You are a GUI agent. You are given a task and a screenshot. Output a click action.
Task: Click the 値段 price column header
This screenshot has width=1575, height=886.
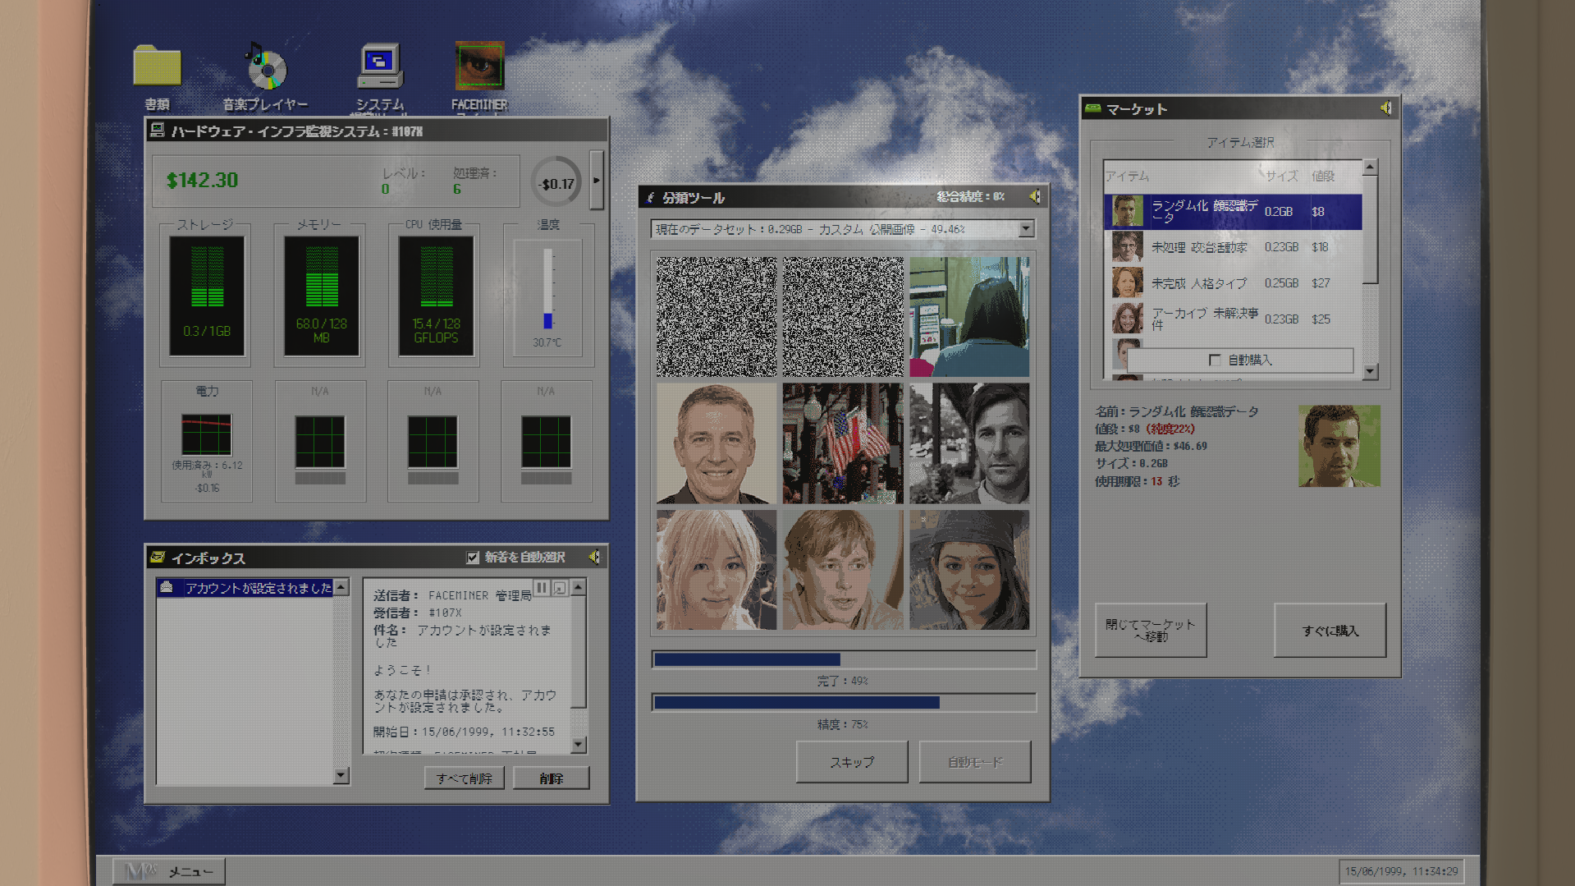coord(1323,177)
